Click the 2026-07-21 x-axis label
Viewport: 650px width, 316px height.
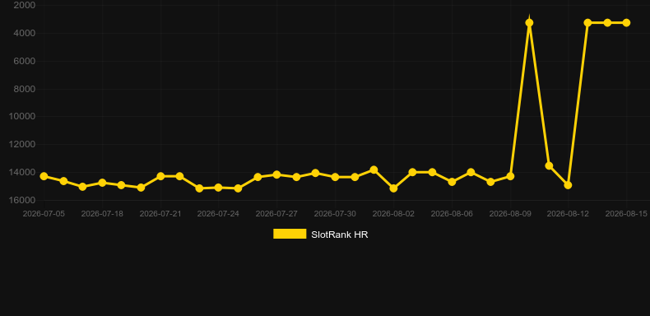pyautogui.click(x=160, y=214)
